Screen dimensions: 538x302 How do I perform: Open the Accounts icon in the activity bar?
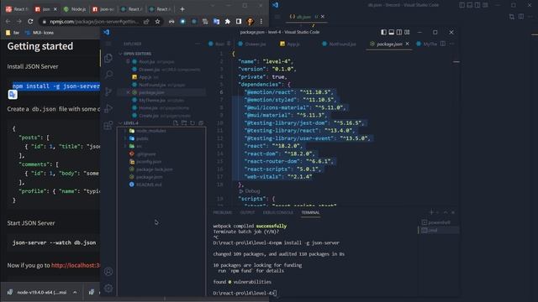[108, 272]
